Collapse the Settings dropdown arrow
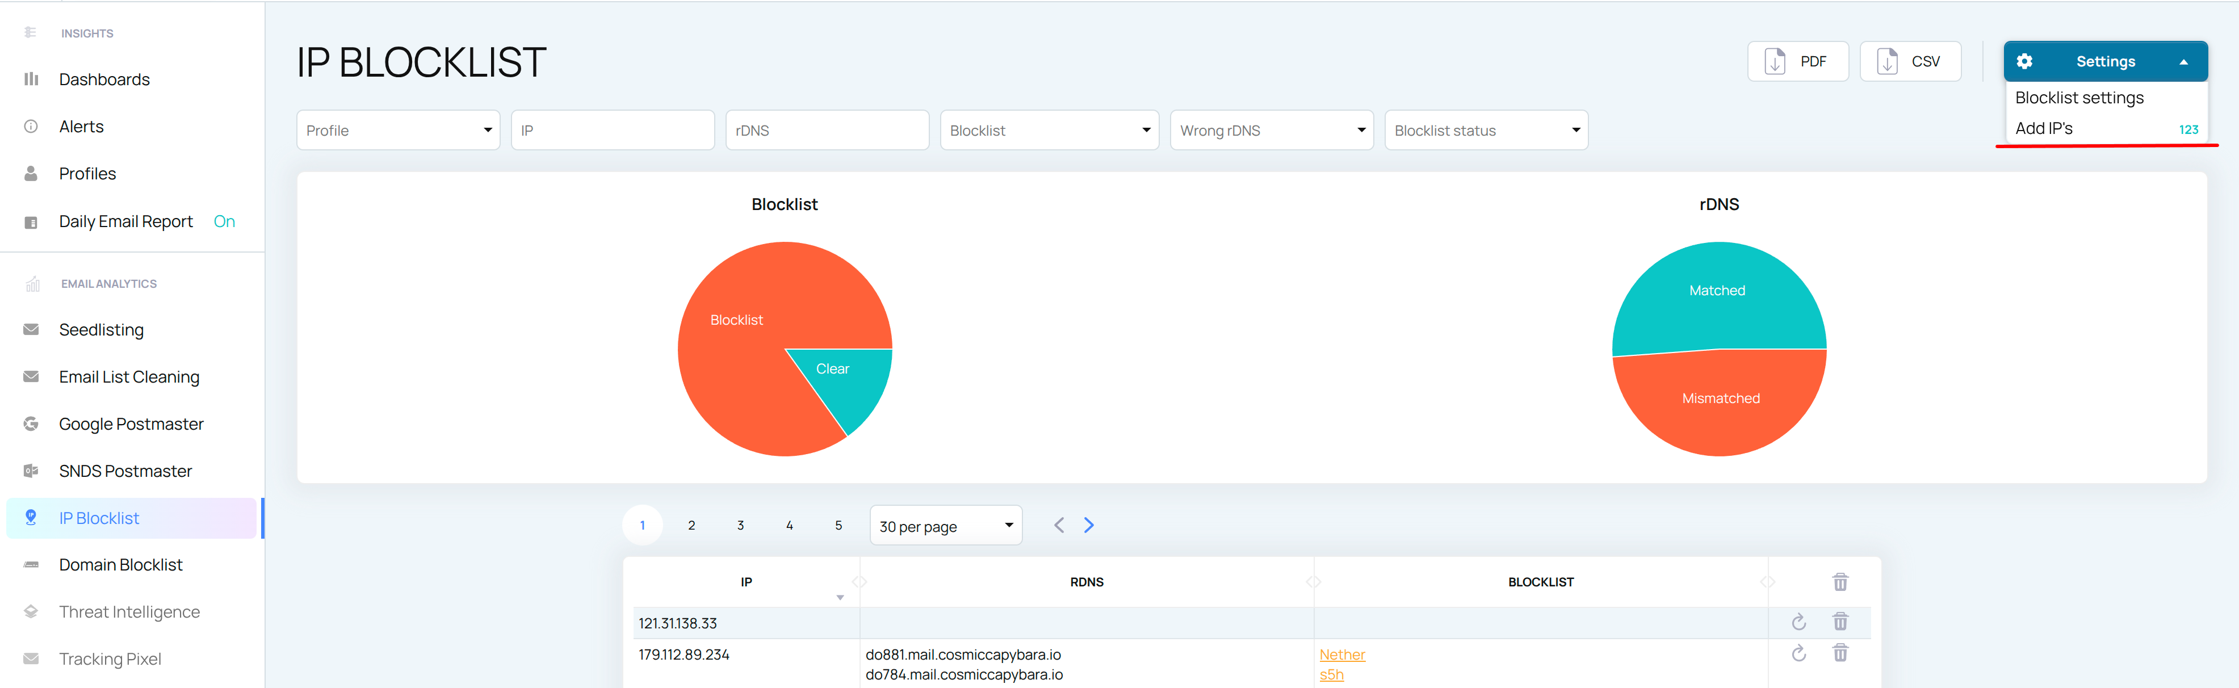 [x=2183, y=62]
